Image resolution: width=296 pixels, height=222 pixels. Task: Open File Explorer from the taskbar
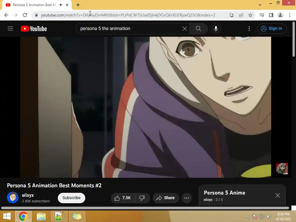tap(41, 216)
